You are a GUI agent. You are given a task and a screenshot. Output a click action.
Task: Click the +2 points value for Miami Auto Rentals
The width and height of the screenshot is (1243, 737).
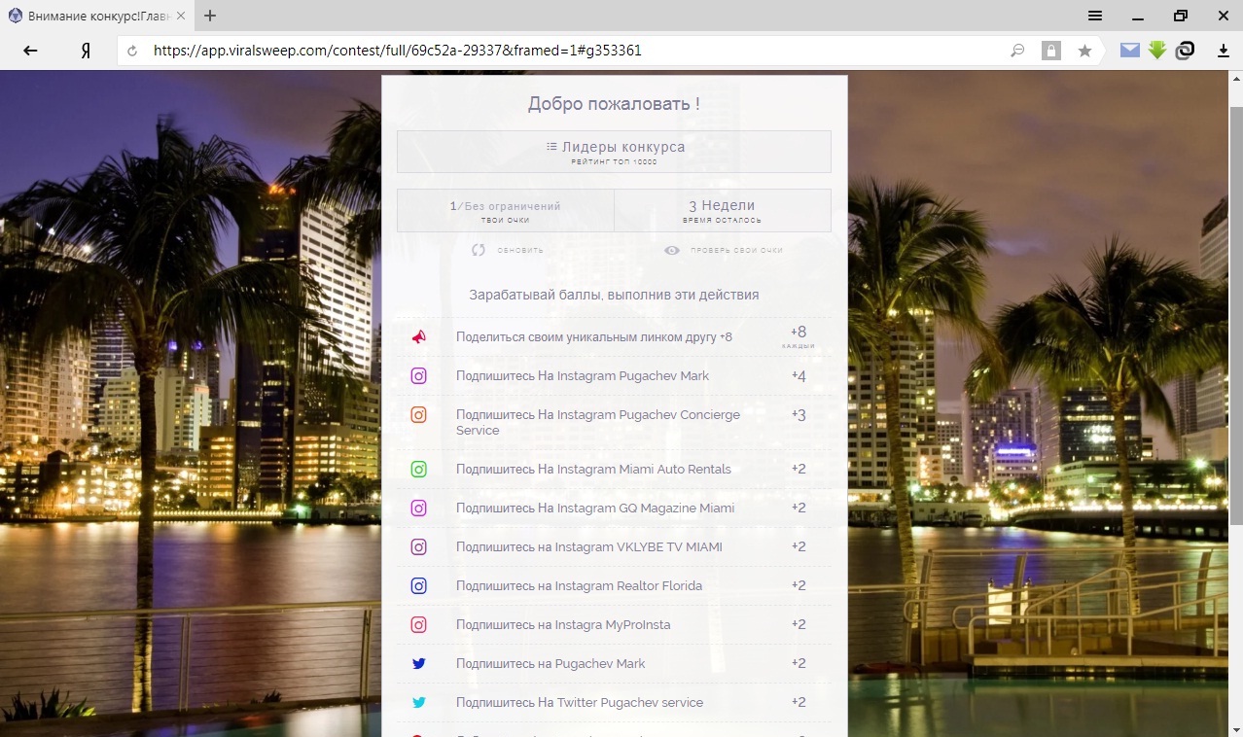click(x=799, y=470)
